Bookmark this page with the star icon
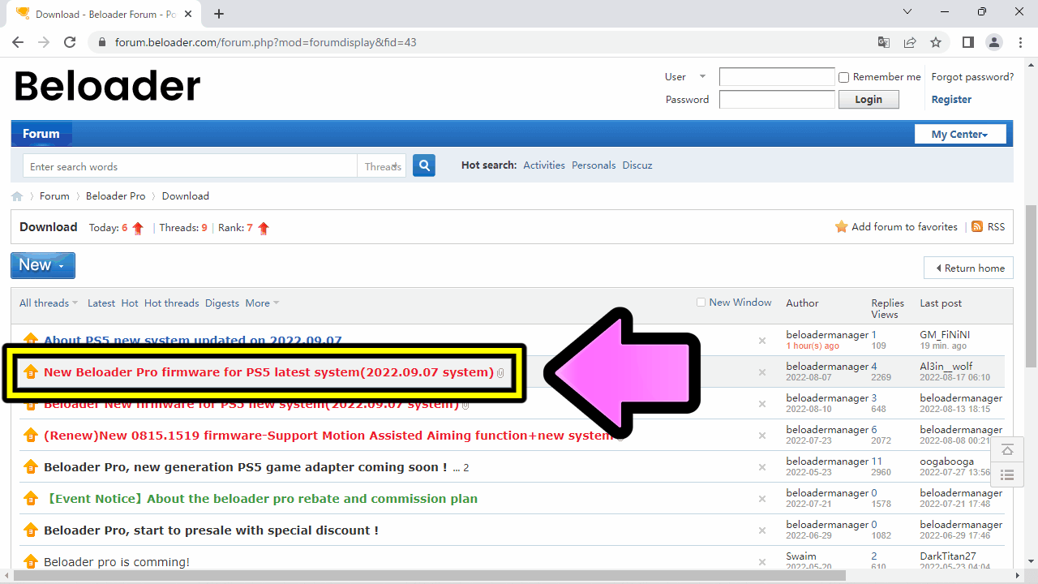Image resolution: width=1038 pixels, height=584 pixels. click(936, 42)
